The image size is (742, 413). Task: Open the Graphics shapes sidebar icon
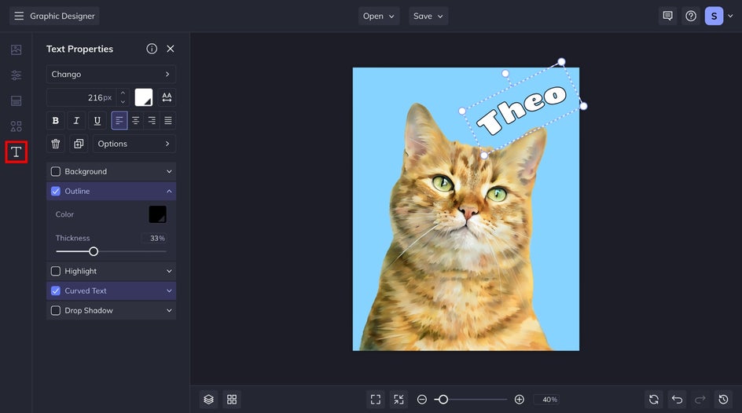(16, 126)
